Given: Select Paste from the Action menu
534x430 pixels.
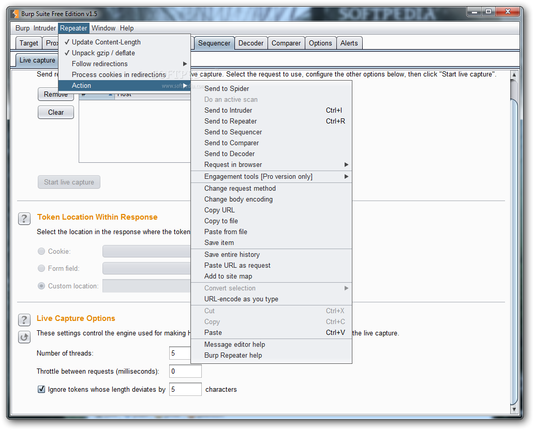Looking at the screenshot, I should tap(271, 333).
